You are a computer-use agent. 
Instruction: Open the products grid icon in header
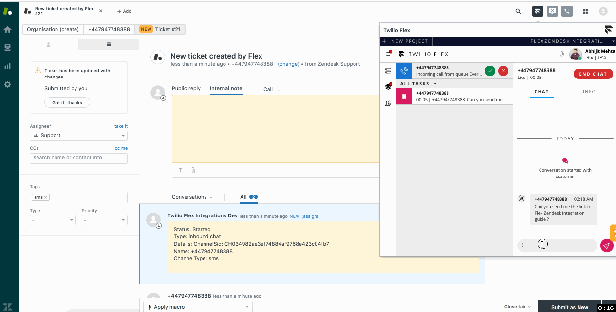click(x=585, y=11)
